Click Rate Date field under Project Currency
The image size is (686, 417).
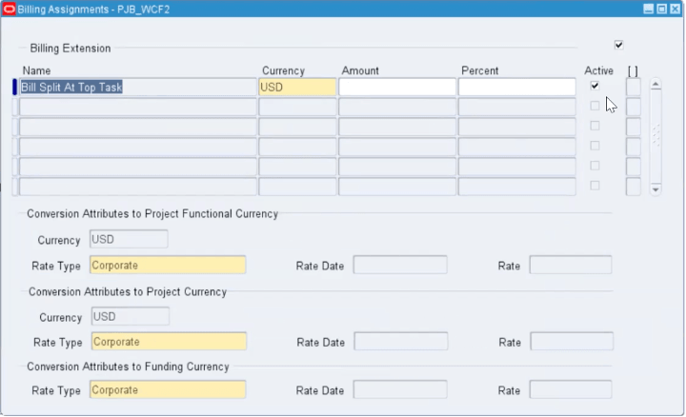pos(401,342)
